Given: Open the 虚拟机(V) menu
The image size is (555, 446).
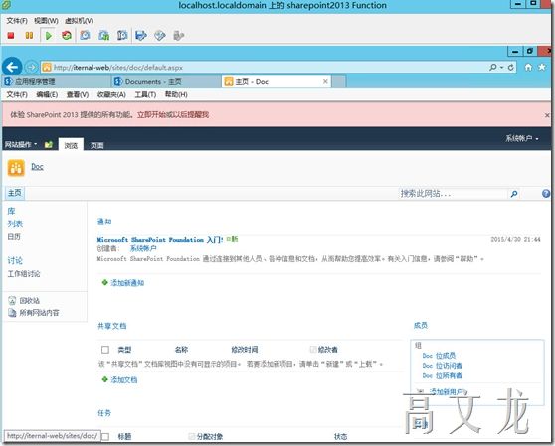Looking at the screenshot, I should pos(79,21).
